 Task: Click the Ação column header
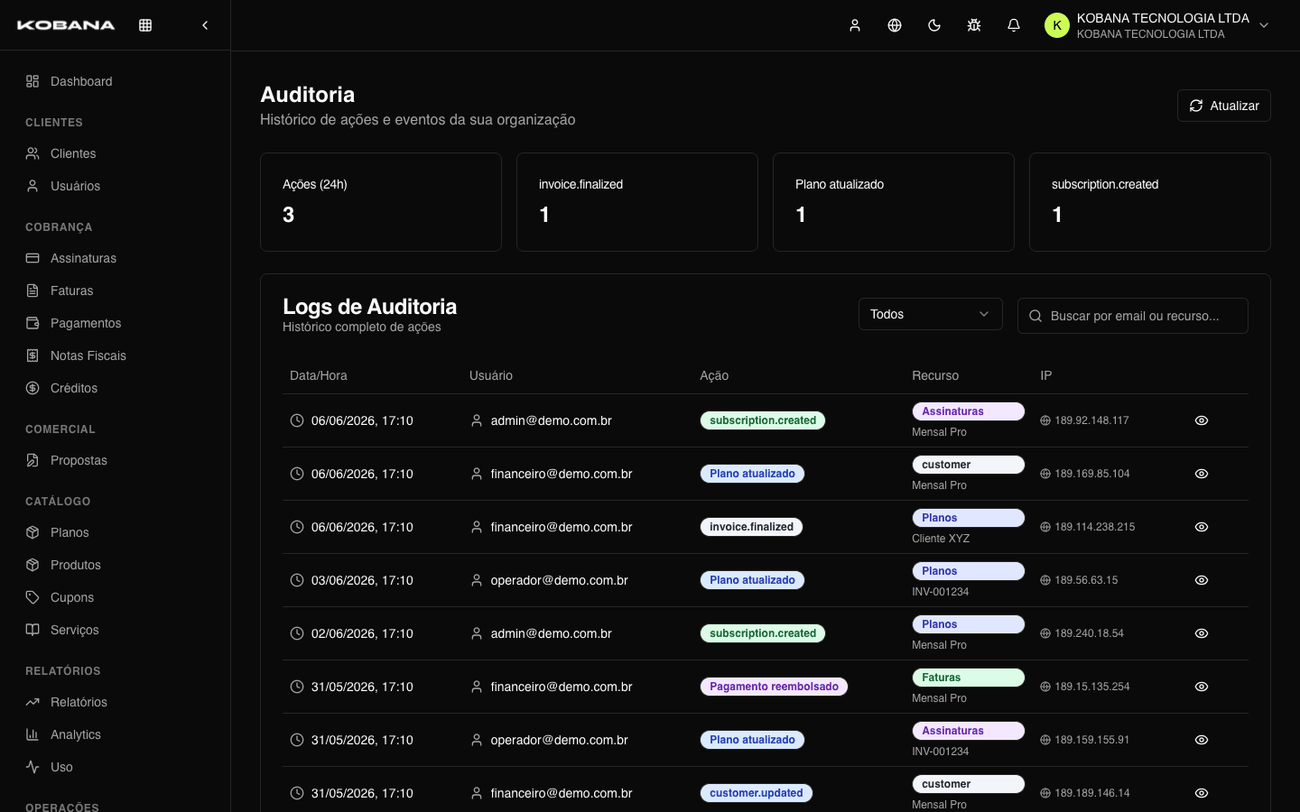[714, 375]
